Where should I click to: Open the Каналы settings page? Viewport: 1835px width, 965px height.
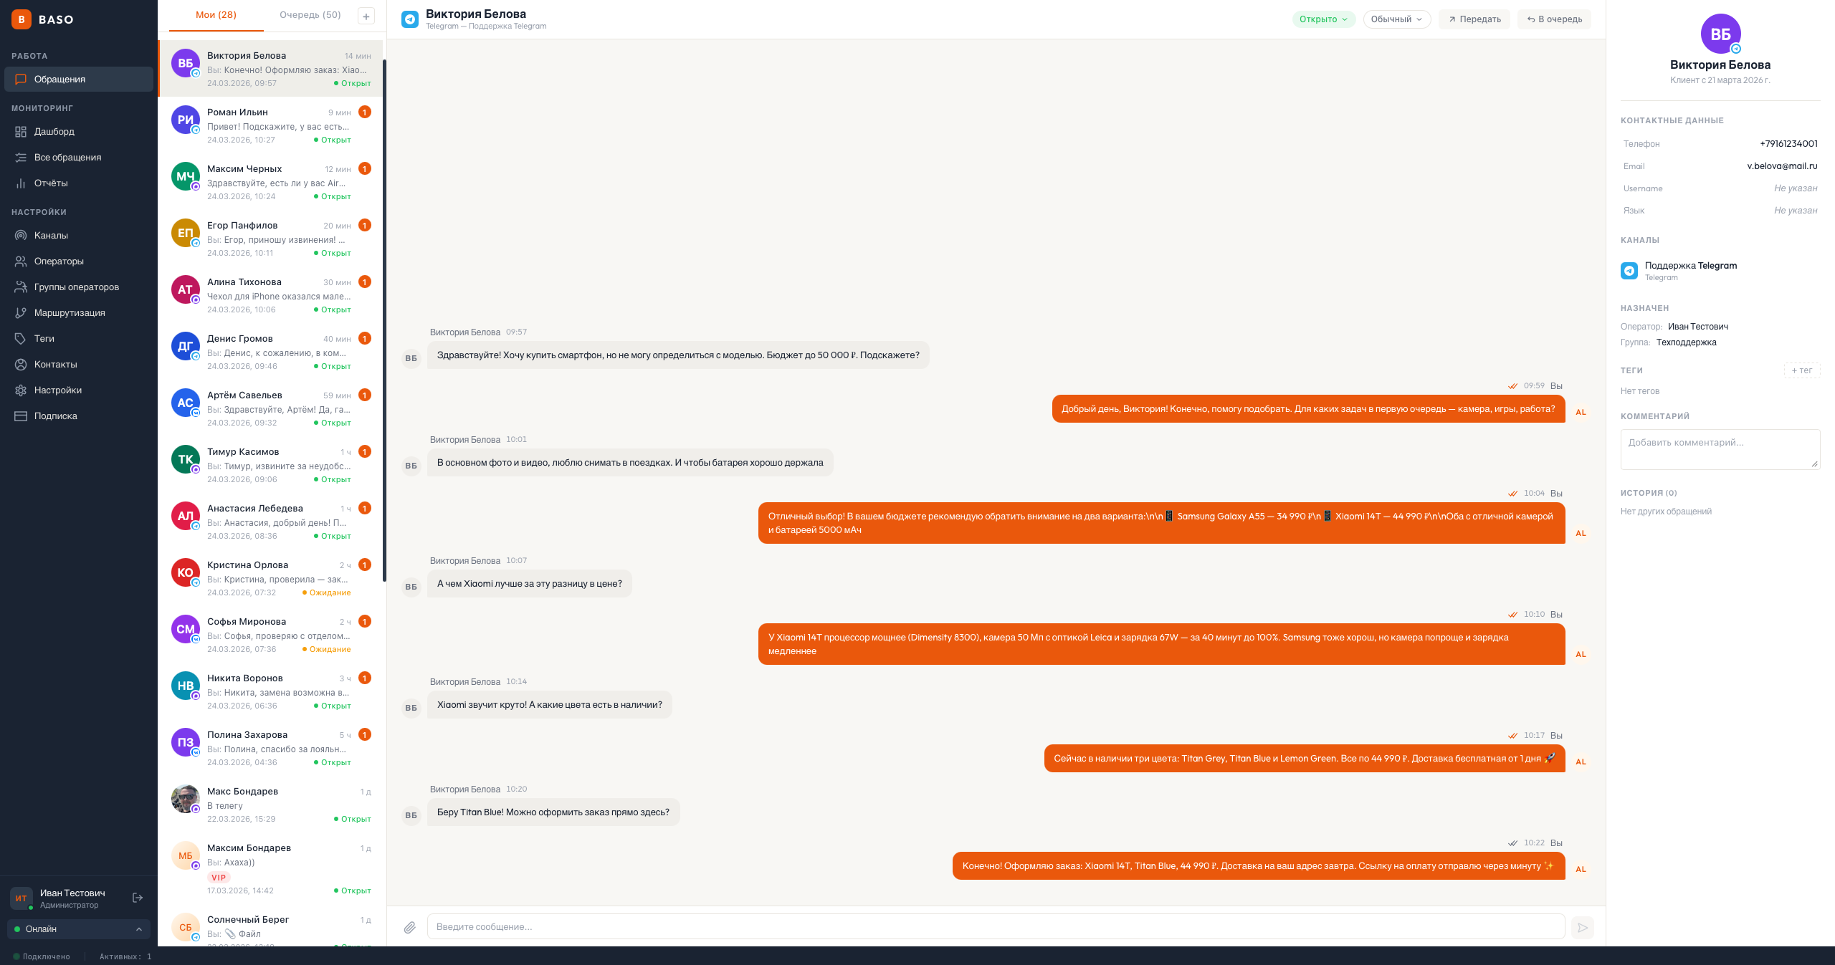click(51, 236)
